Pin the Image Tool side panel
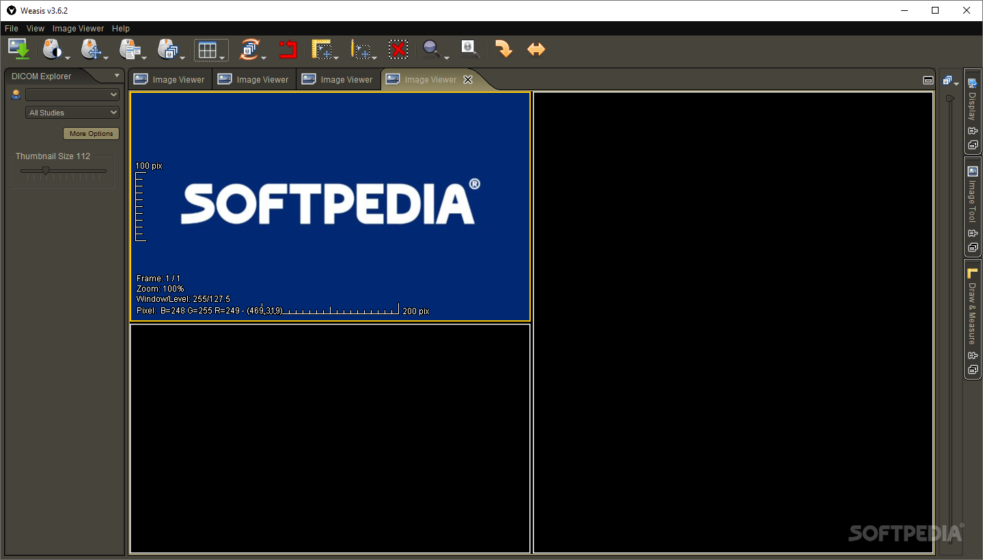Screen dimensions: 983x560 [x=973, y=234]
